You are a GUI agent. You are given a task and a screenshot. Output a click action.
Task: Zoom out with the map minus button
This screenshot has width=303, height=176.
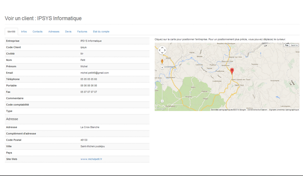(162, 101)
